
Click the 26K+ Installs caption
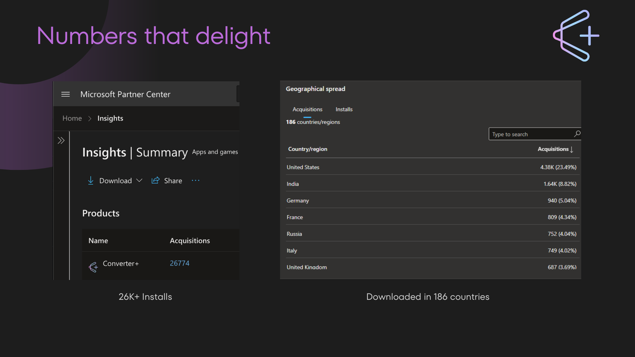click(x=145, y=297)
